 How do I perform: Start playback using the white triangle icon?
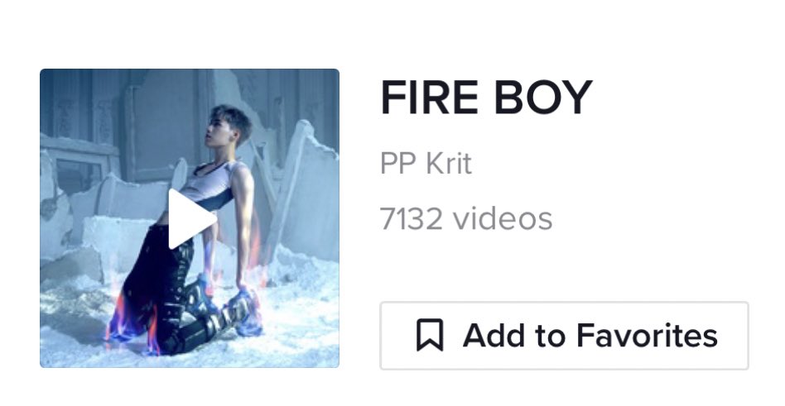(x=192, y=219)
